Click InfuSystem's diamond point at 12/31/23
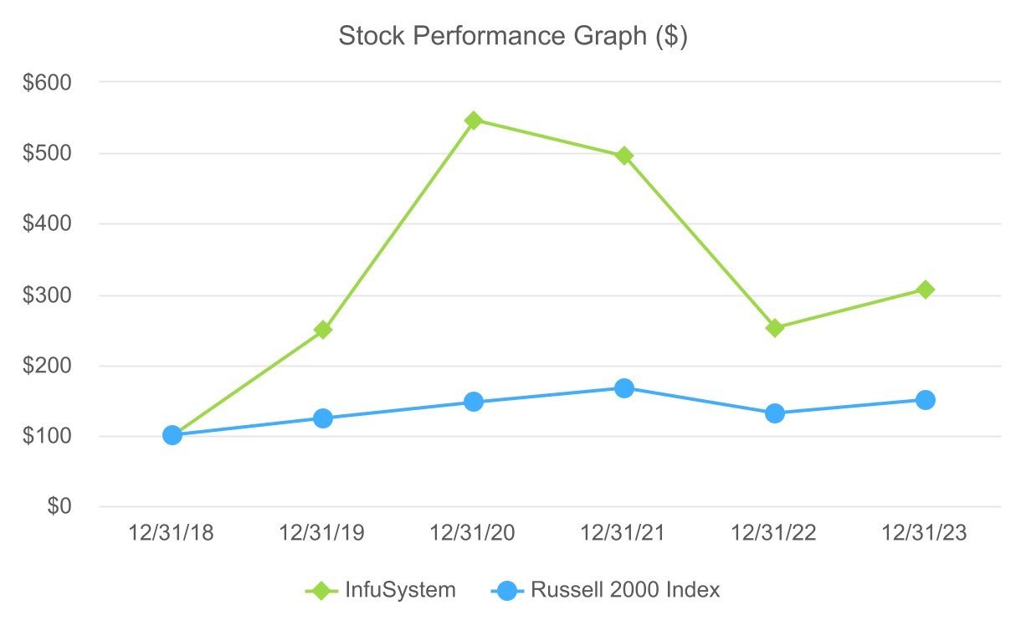The image size is (1026, 636). 925,290
